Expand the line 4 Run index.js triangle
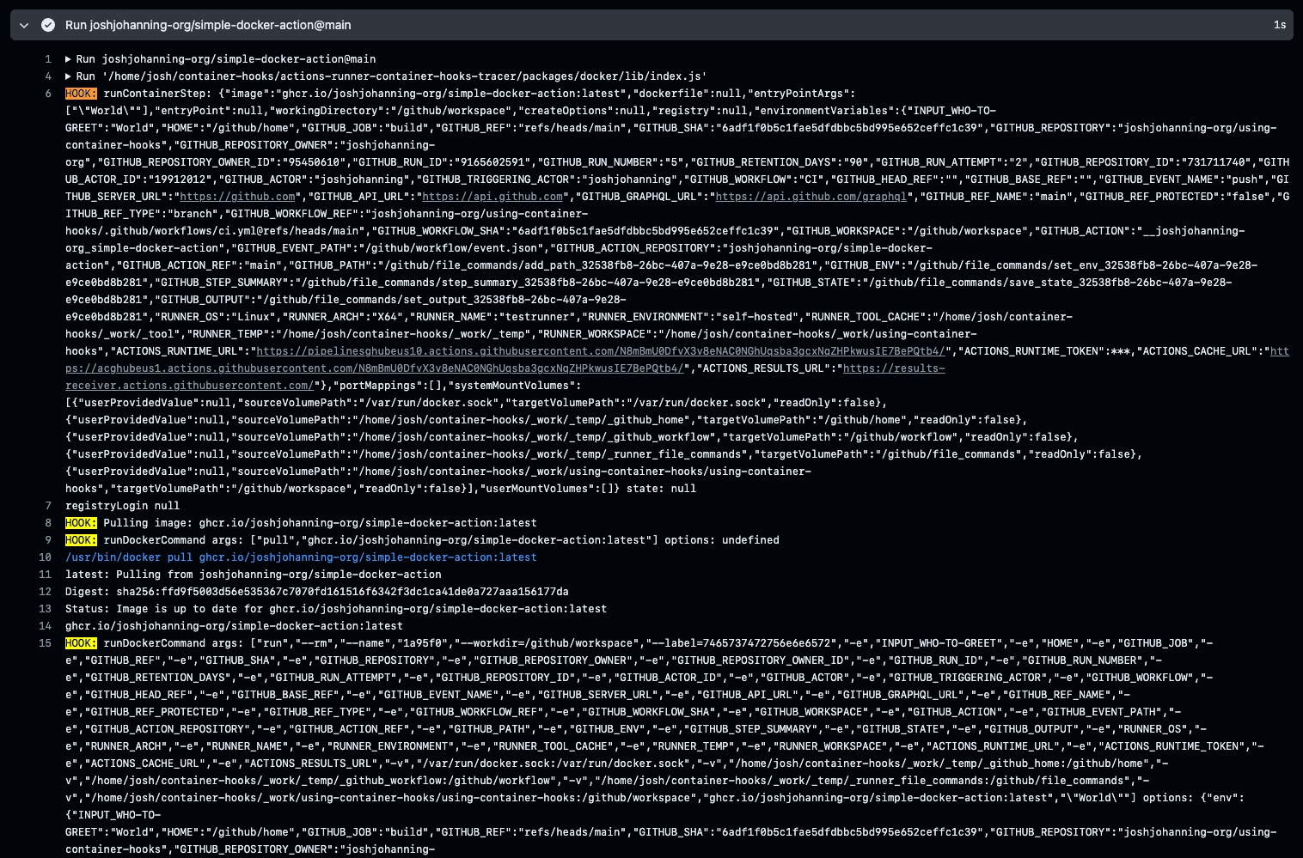This screenshot has height=858, width=1303. click(x=69, y=76)
